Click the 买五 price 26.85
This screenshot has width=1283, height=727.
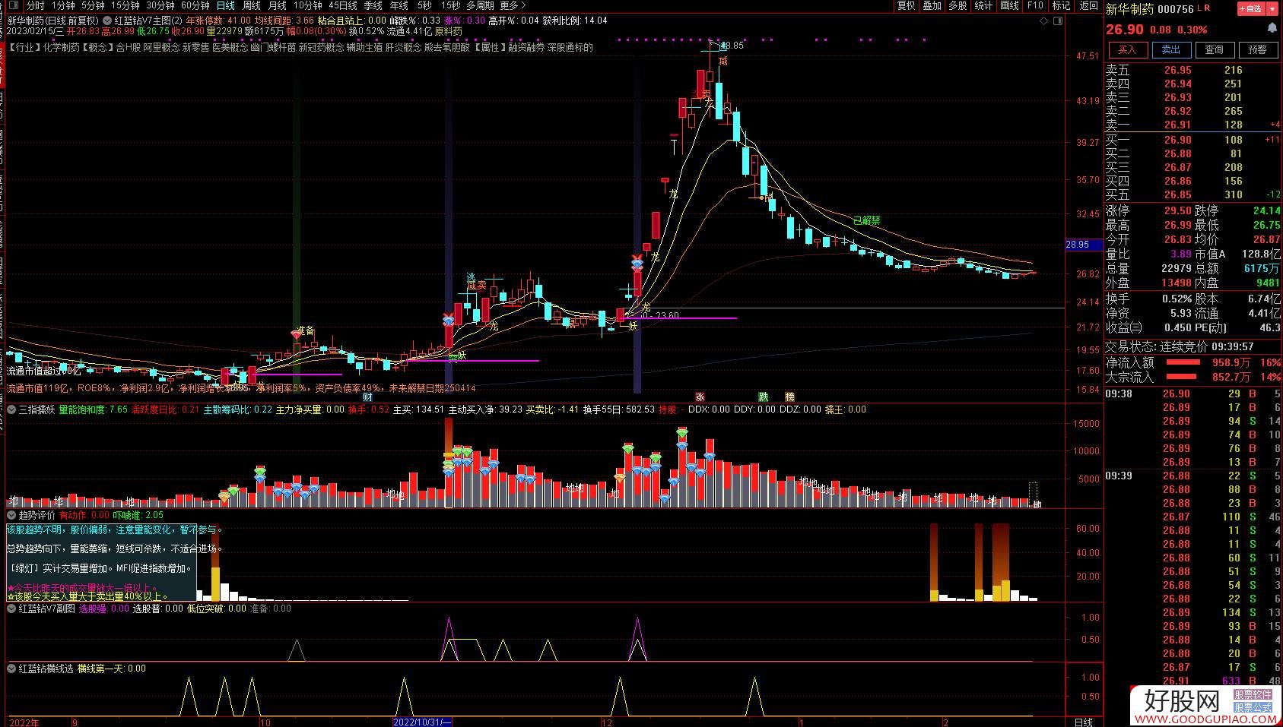coord(1177,194)
